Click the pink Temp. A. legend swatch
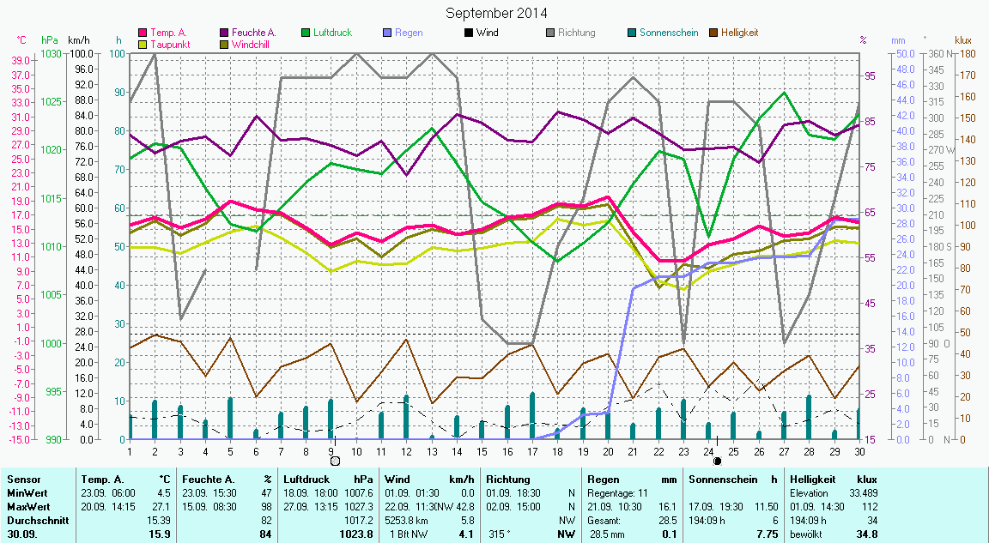This screenshot has height=543, width=989. point(143,33)
